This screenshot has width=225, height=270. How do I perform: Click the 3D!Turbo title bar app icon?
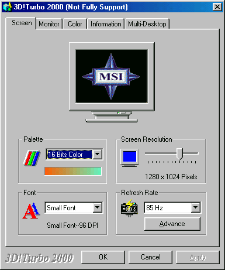(7, 7)
